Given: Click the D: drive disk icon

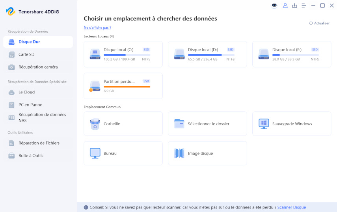Looking at the screenshot, I should (x=179, y=54).
